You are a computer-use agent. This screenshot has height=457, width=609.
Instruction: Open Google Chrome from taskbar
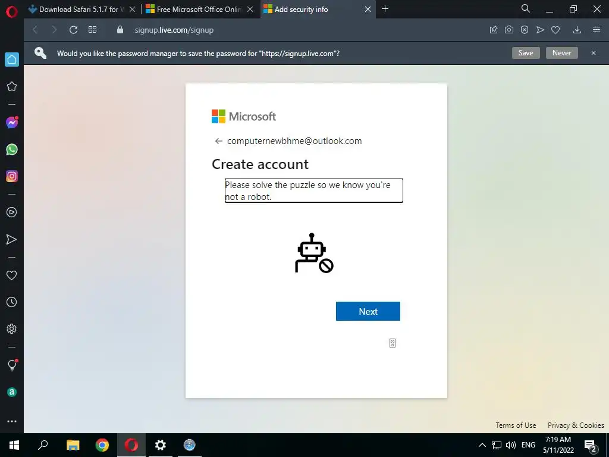pos(102,445)
